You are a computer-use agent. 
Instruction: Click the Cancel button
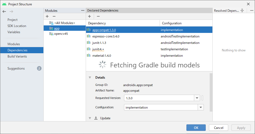coord(219,128)
